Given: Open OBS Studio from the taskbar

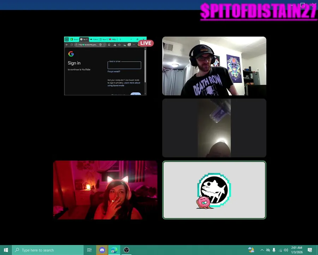Looking at the screenshot, I should coord(126,250).
